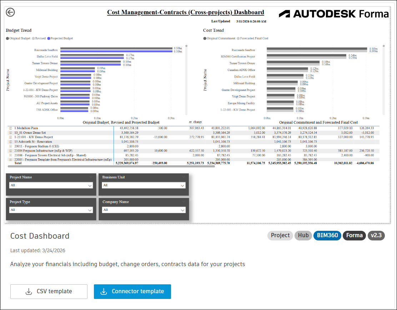
Task: Click 910000 - 300 Parkway Drive label
Action: 41,96
